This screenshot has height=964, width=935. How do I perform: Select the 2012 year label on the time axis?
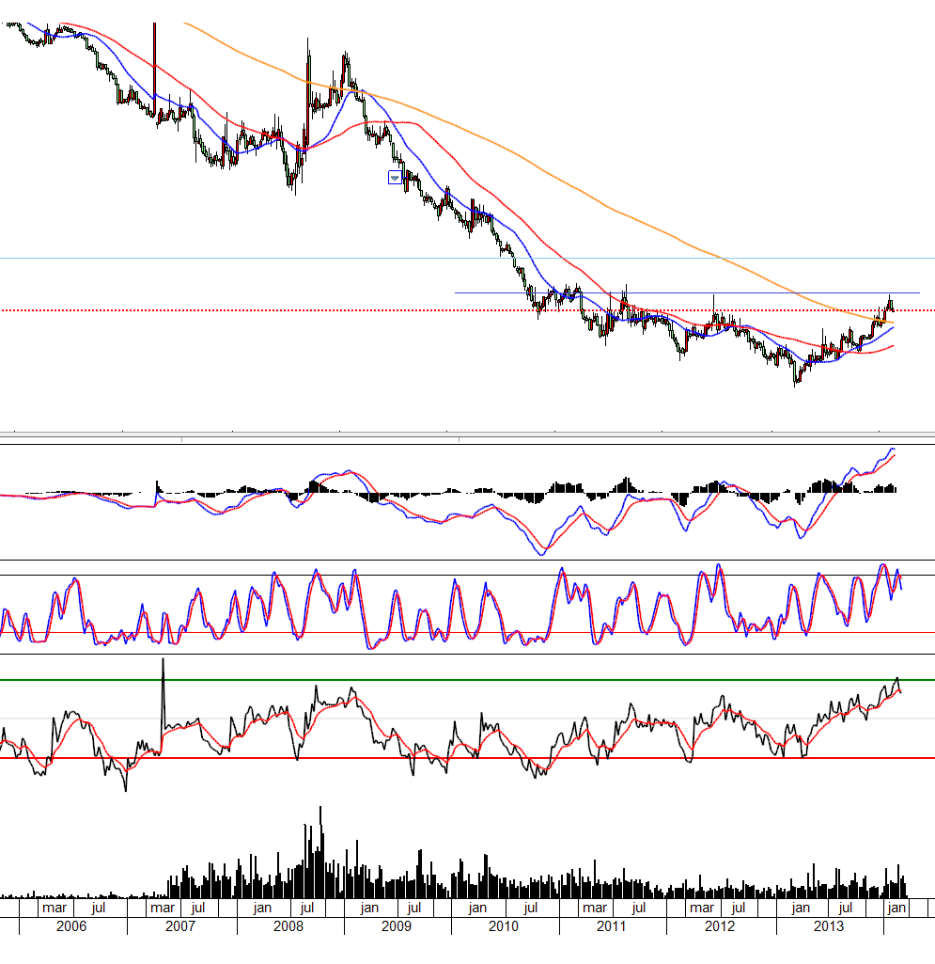pos(720,925)
